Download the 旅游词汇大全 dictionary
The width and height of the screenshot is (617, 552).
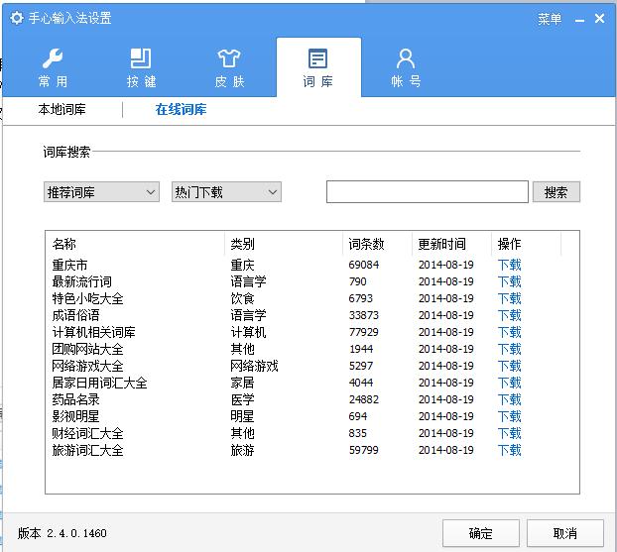click(x=510, y=450)
